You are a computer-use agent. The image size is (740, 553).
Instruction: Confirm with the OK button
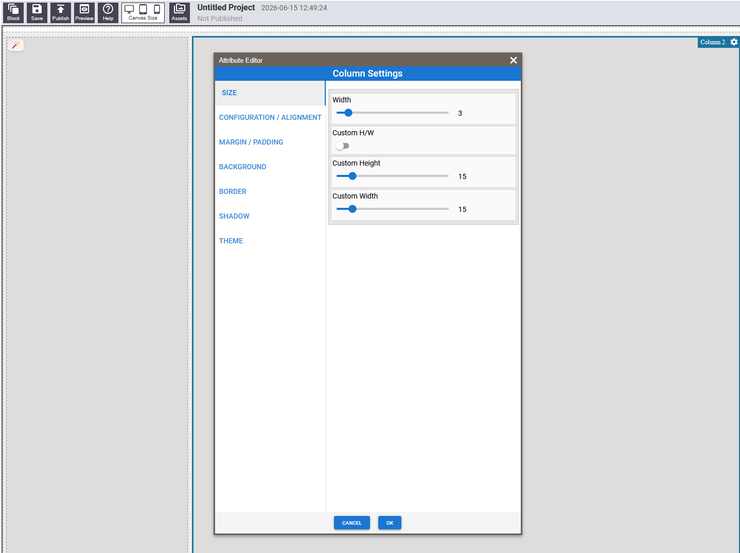point(390,523)
